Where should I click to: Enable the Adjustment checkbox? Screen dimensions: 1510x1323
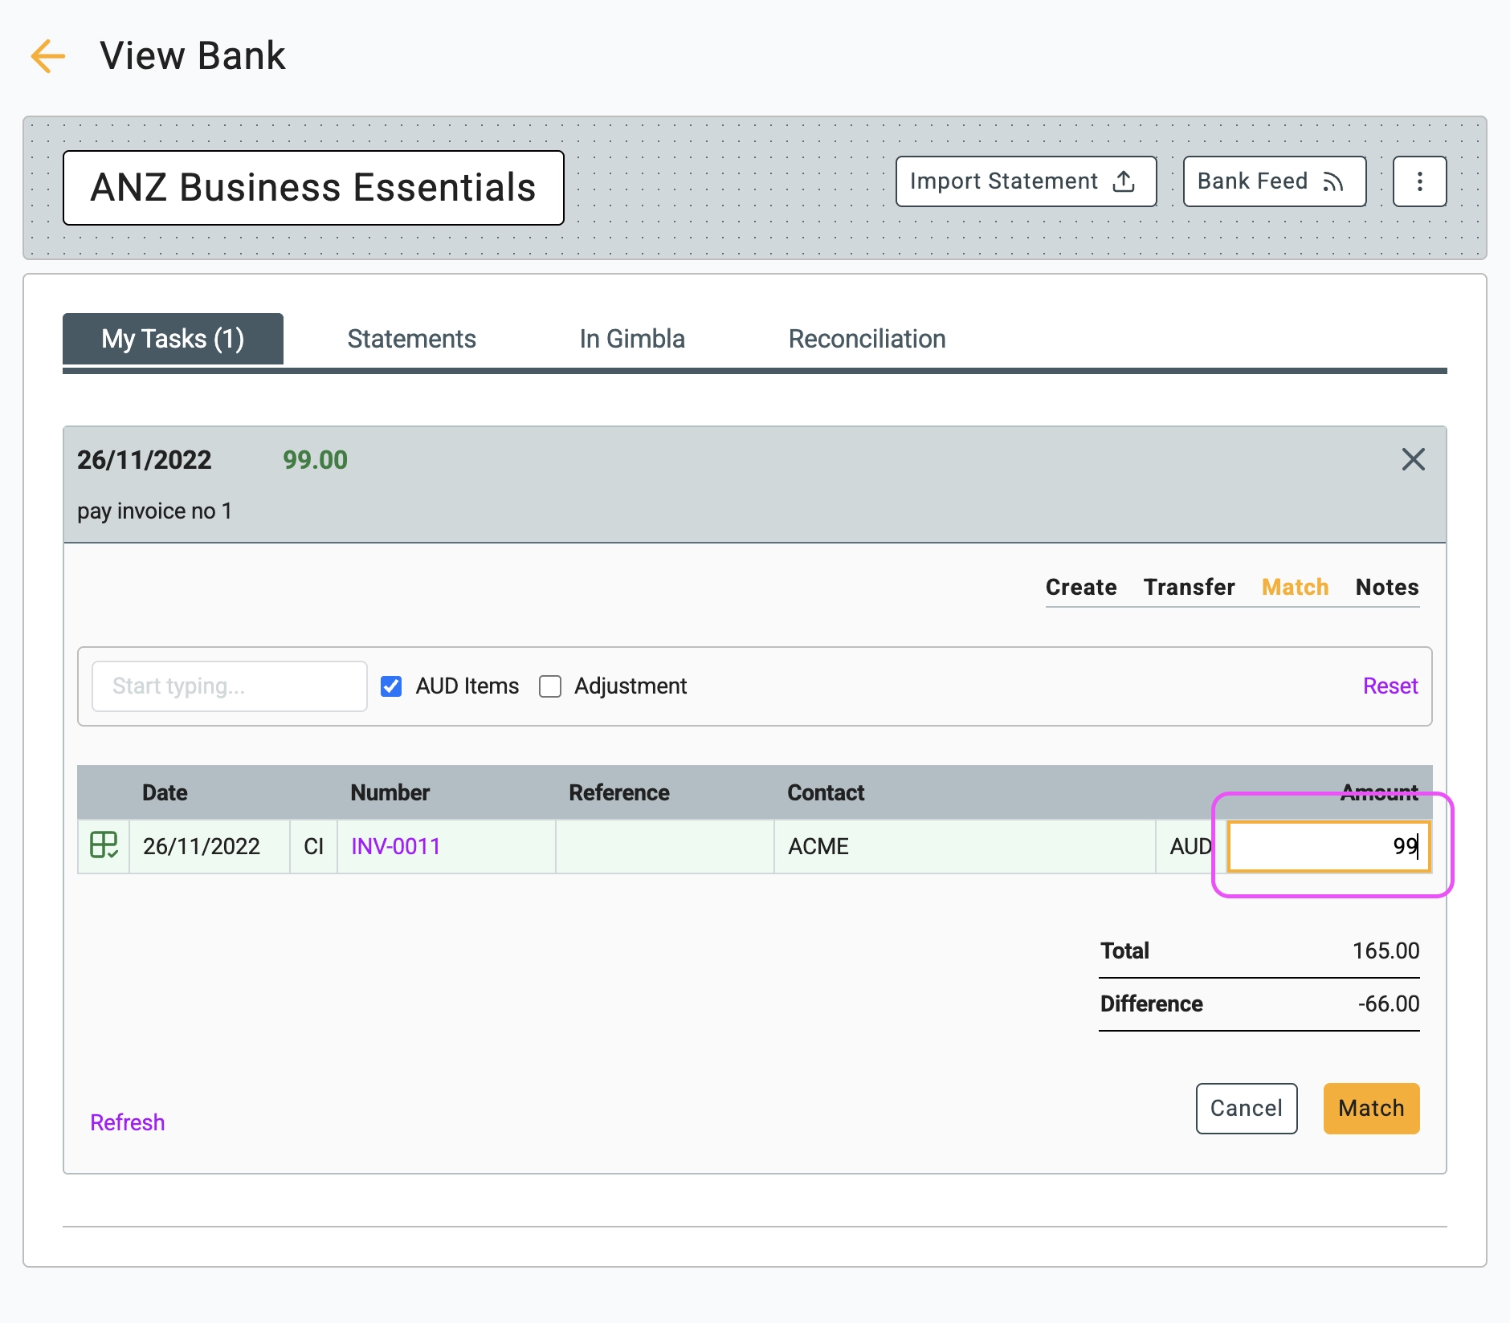pyautogui.click(x=550, y=686)
